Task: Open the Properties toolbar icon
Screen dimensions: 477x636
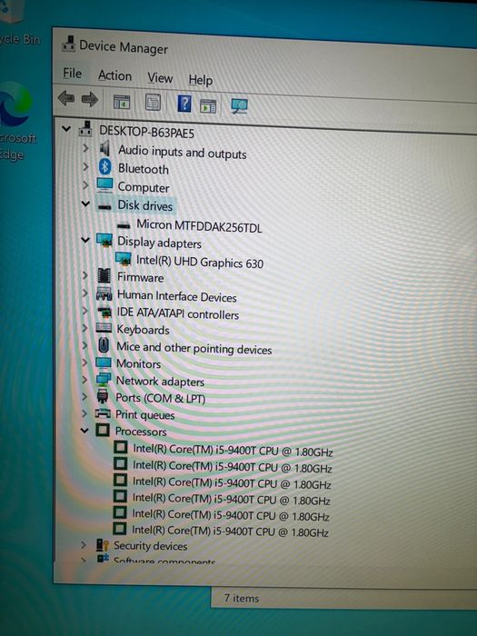Action: (x=153, y=103)
